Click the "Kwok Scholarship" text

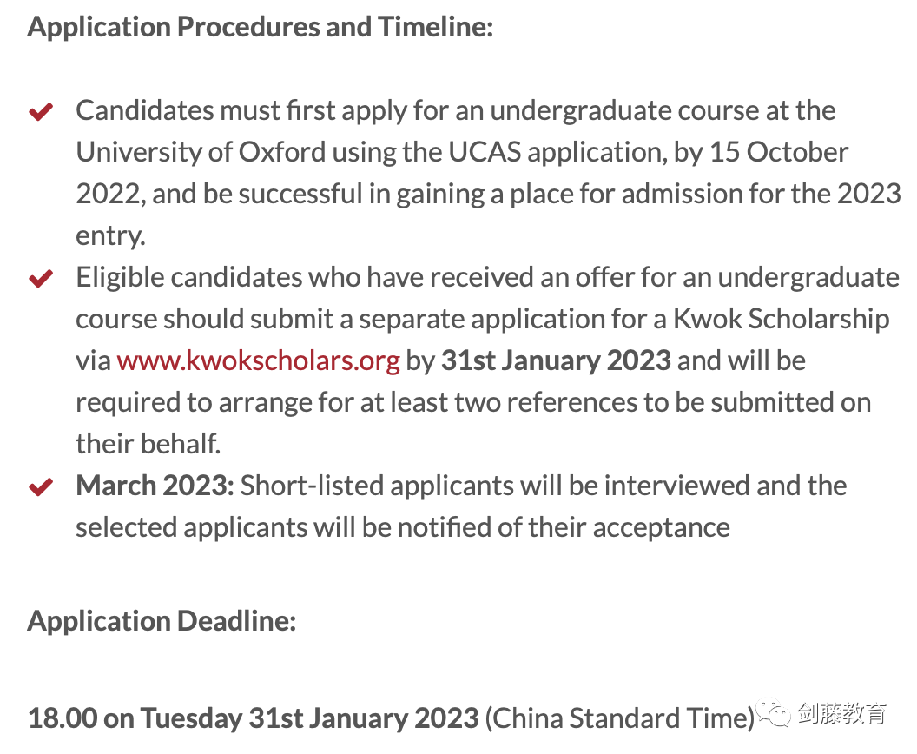pyautogui.click(x=781, y=320)
